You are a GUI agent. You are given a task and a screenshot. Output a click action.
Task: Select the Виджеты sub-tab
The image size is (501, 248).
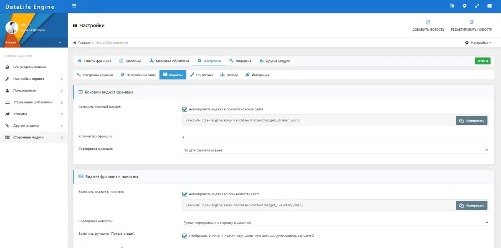[173, 75]
